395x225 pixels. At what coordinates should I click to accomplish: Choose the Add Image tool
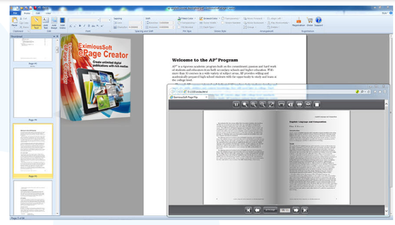(54, 23)
